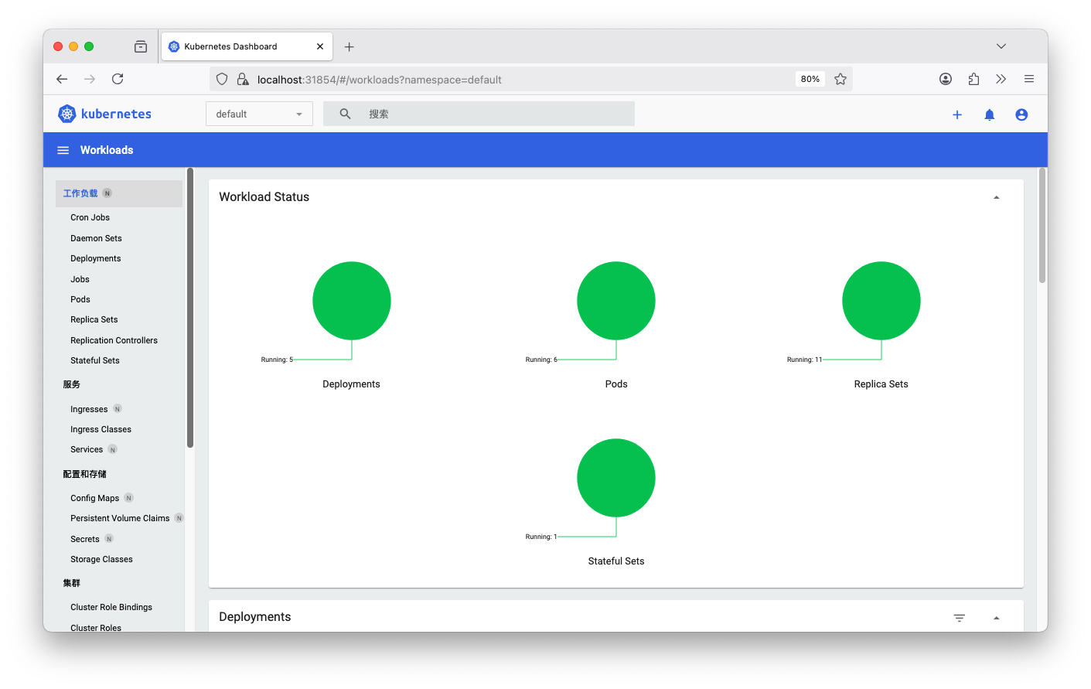Image resolution: width=1091 pixels, height=689 pixels.
Task: Open Cron Jobs in the sidebar
Action: tap(90, 217)
